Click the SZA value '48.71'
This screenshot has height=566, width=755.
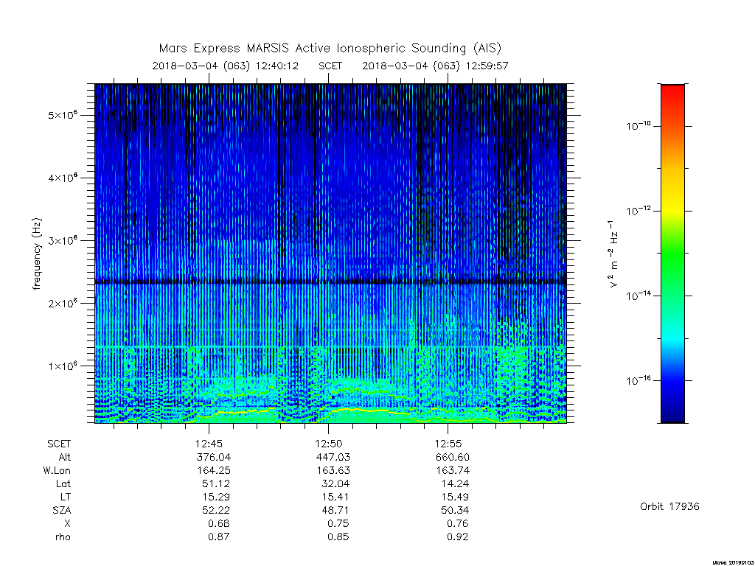pos(335,510)
